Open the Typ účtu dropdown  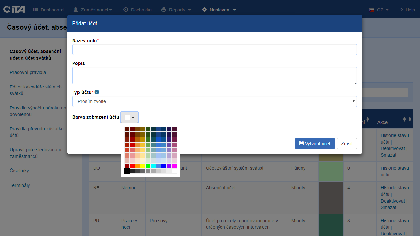214,101
